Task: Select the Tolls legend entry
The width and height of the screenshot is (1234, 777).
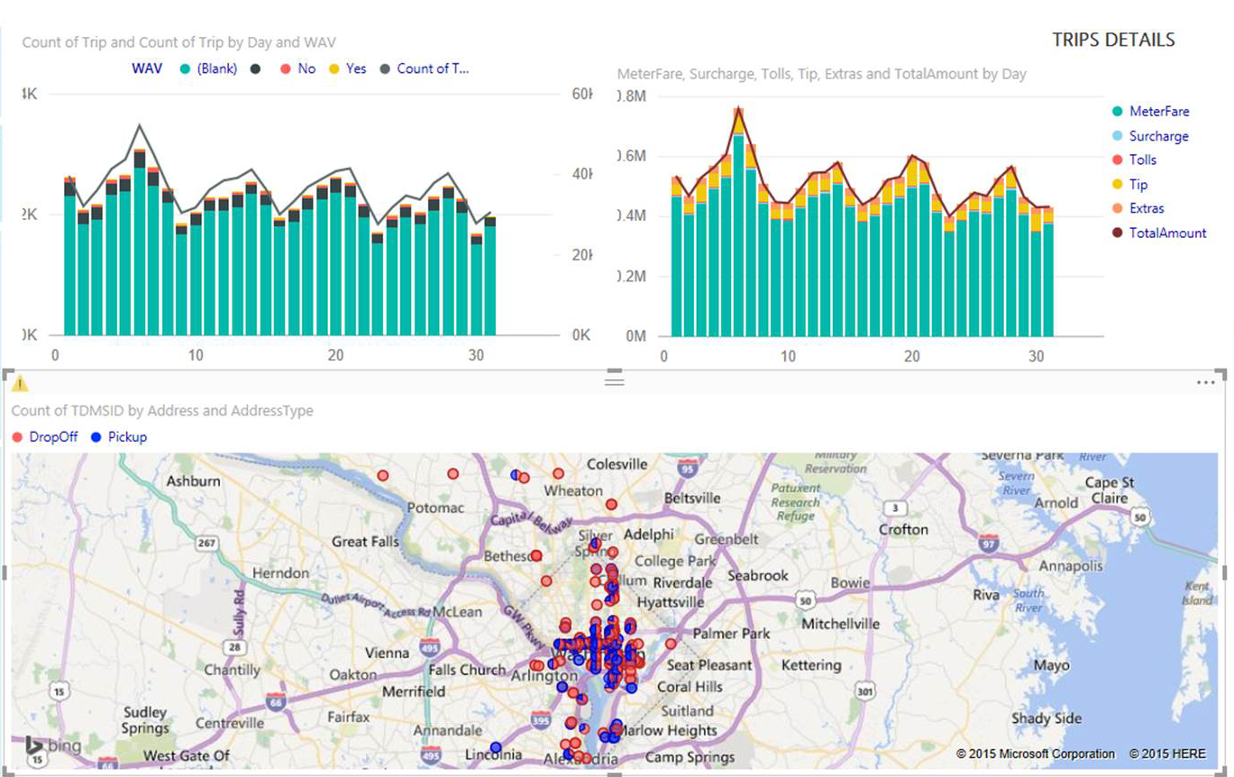Action: coord(1134,160)
